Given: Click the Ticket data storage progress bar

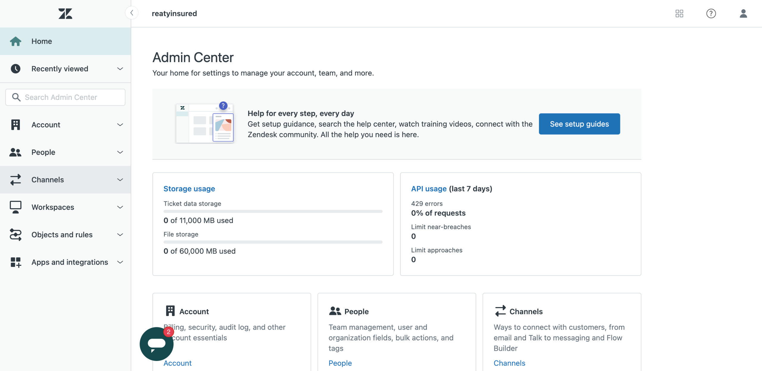Looking at the screenshot, I should tap(273, 211).
